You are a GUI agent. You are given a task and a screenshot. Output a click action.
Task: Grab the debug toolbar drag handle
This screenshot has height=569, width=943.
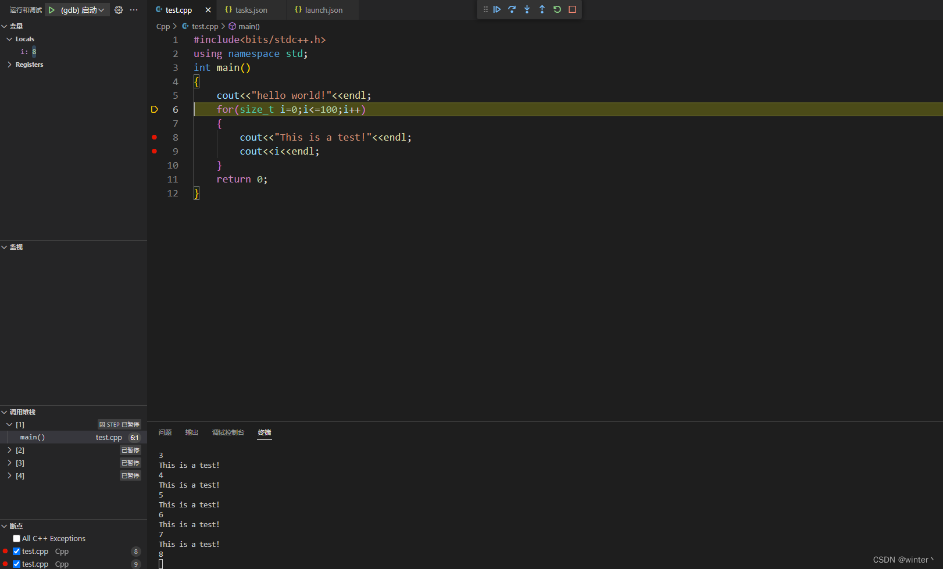485,9
